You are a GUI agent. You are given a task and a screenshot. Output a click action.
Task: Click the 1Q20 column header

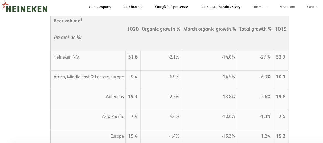pyautogui.click(x=133, y=29)
